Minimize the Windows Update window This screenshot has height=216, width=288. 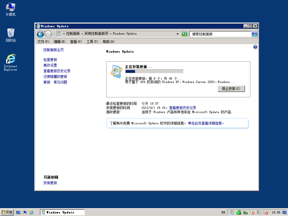pos(246,26)
